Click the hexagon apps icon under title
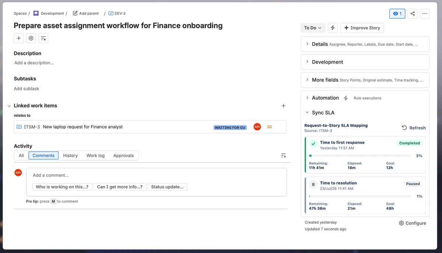442x253 pixels. (31, 38)
